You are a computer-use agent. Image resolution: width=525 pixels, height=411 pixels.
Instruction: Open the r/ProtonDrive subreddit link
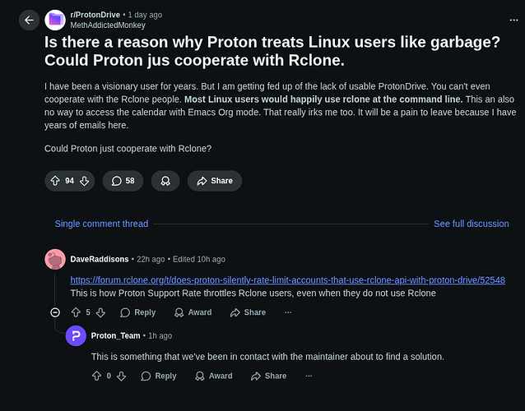[96, 15]
